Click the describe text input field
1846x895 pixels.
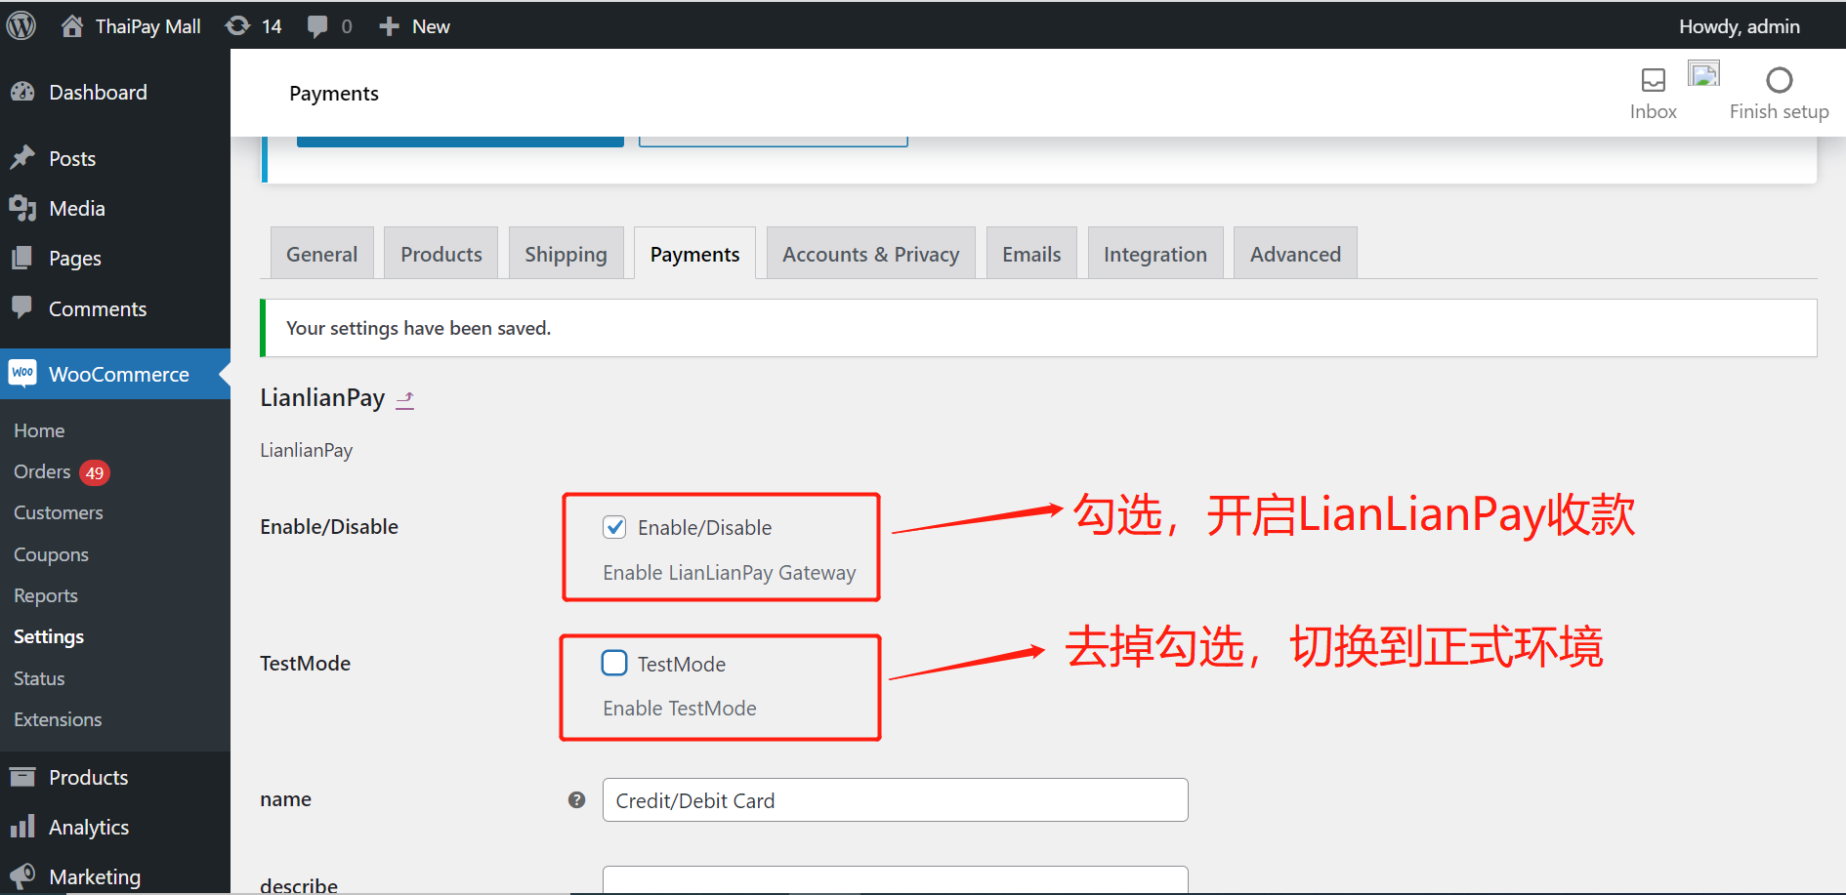pos(895,879)
